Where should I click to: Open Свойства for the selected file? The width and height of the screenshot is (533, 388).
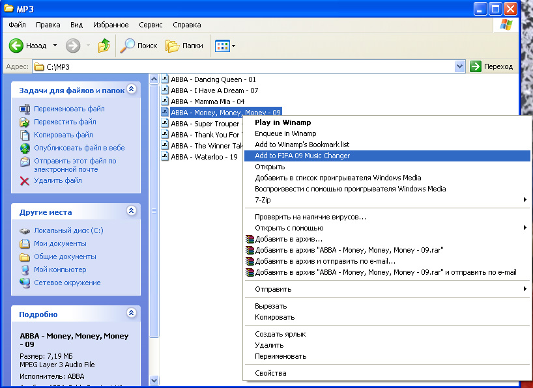click(387, 373)
